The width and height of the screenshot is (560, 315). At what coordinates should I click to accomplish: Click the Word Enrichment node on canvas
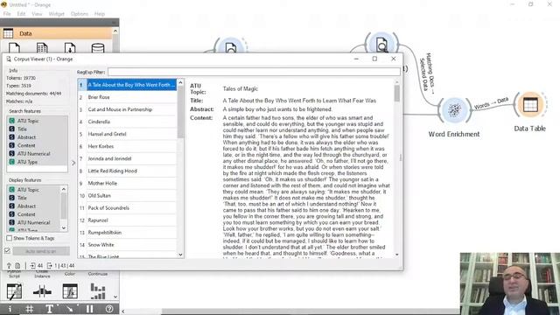point(454,110)
